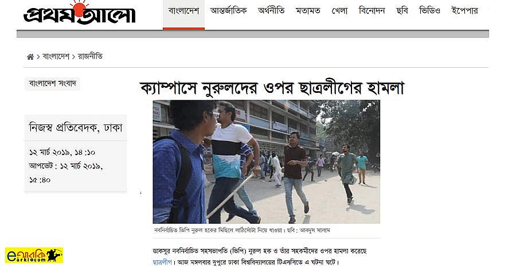The image size is (516, 269).
Task: Open the ছবি section
Action: tap(402, 11)
